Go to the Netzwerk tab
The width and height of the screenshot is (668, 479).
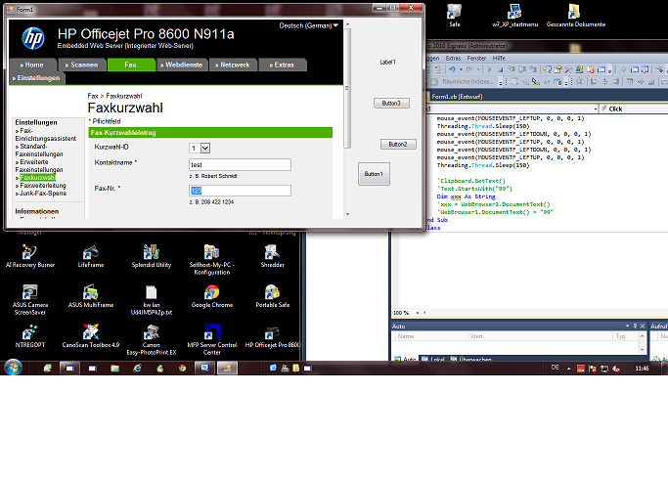pos(233,65)
